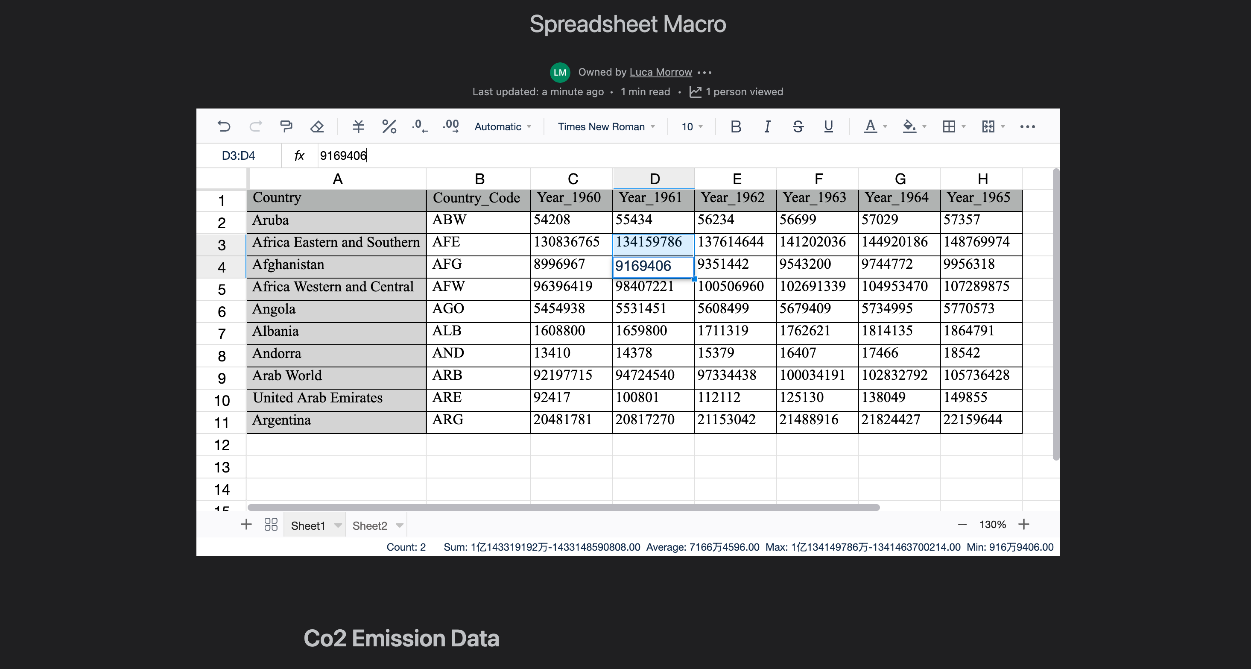Toggle bold formatting
This screenshot has height=669, width=1251.
click(736, 126)
